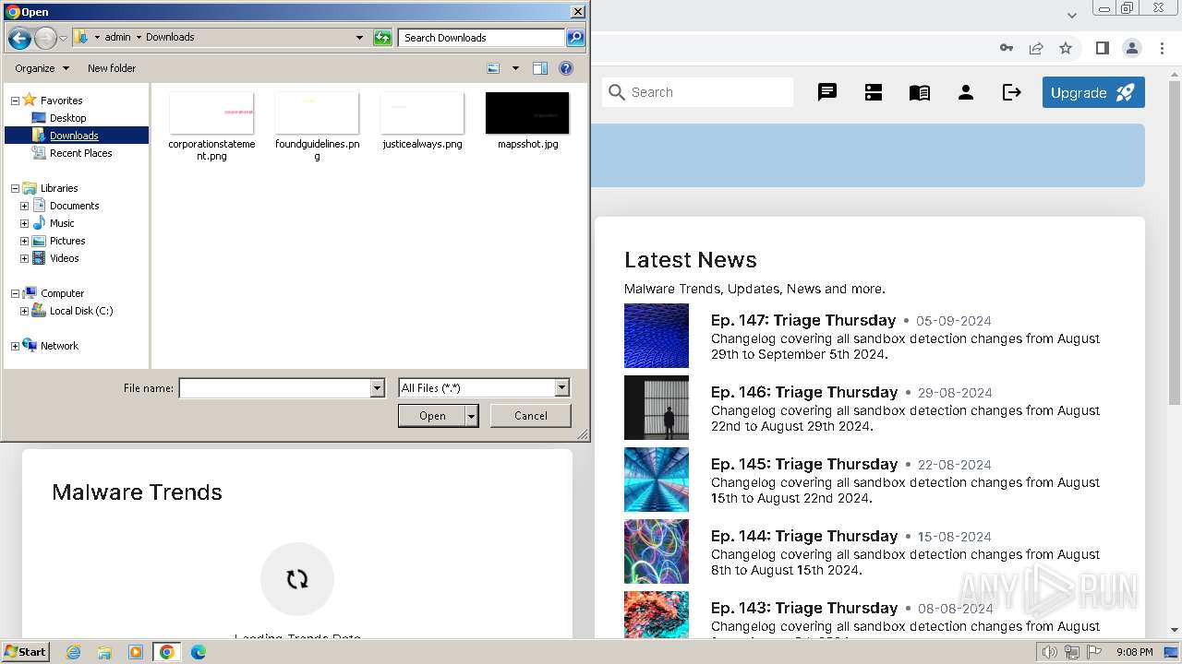Open the user account icon

coord(966,92)
